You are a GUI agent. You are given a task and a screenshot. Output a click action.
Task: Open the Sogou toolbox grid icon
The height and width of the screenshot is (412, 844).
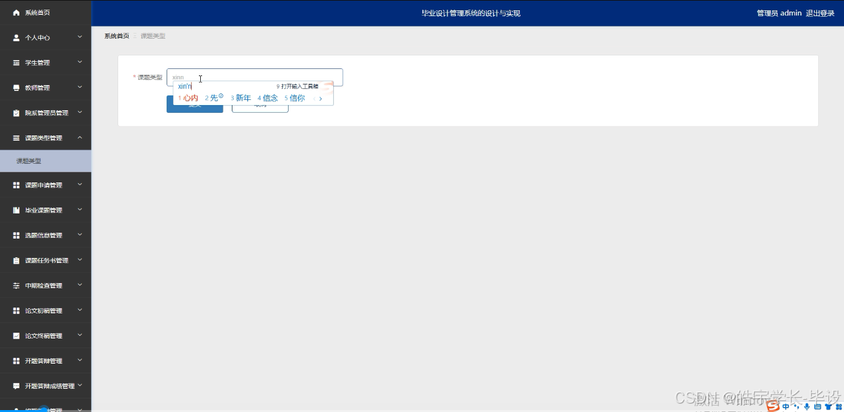coord(840,407)
